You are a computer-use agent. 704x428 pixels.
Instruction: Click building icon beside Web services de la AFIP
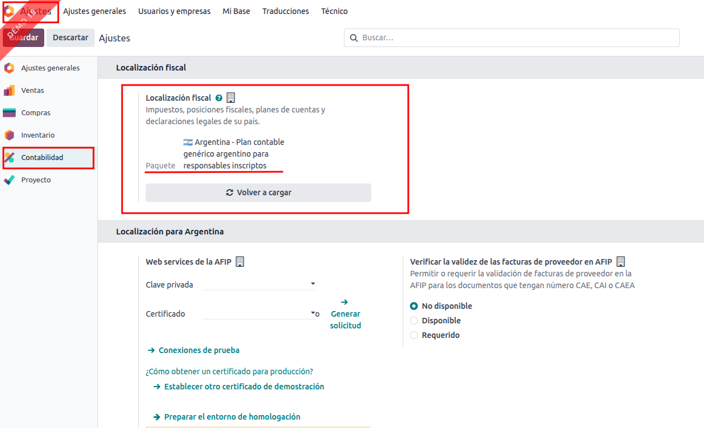[x=240, y=262]
